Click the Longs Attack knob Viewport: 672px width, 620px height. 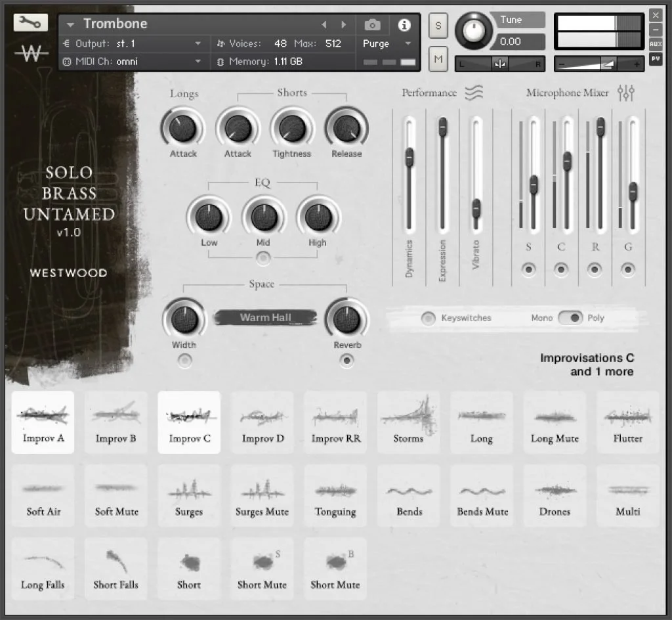[183, 128]
